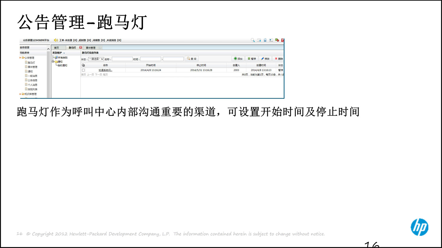
Task: Switch to the 事件管理 tab
Action: [90, 47]
